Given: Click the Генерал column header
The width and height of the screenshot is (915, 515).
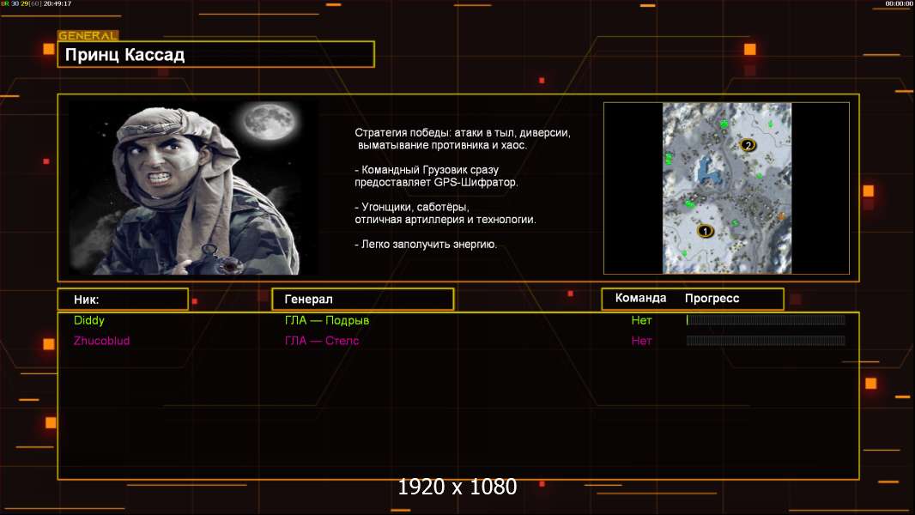Looking at the screenshot, I should (x=362, y=300).
